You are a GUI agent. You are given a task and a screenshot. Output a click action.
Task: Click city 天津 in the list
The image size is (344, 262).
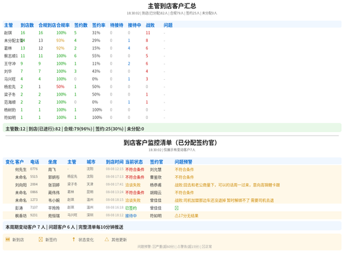(90, 184)
